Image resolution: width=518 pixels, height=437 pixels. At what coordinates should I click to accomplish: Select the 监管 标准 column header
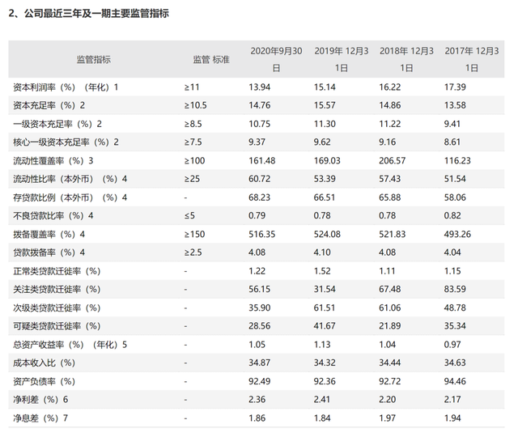pos(211,60)
